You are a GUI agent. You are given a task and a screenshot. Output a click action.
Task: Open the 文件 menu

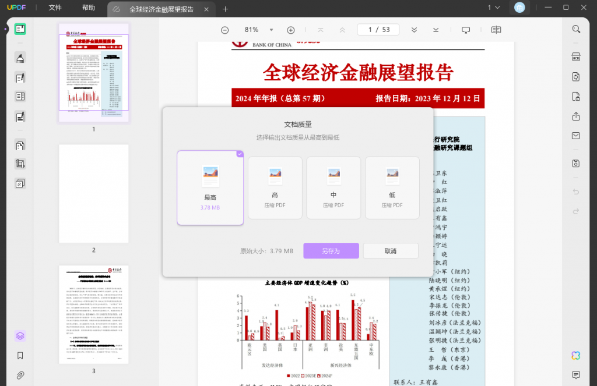(x=54, y=8)
